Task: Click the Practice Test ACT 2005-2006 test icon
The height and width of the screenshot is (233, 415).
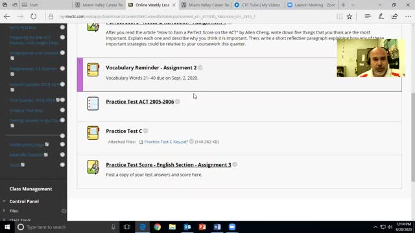Action: 93,104
